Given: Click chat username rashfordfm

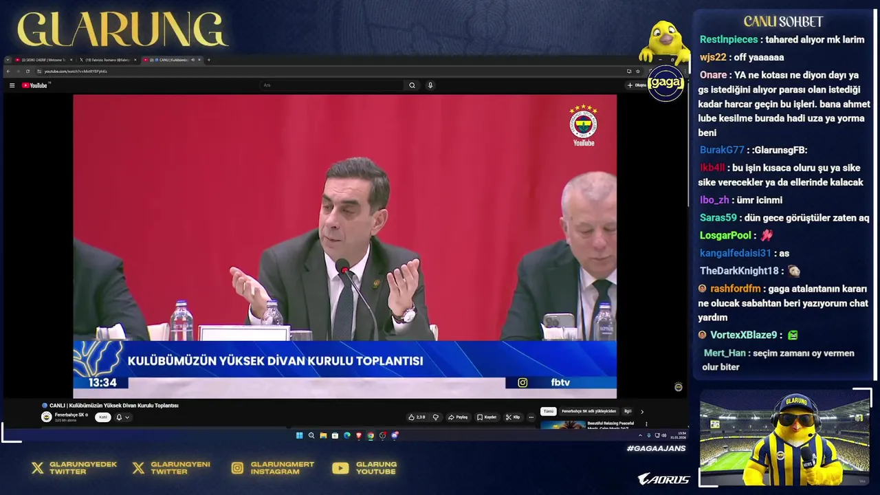Looking at the screenshot, I should click(x=735, y=289).
